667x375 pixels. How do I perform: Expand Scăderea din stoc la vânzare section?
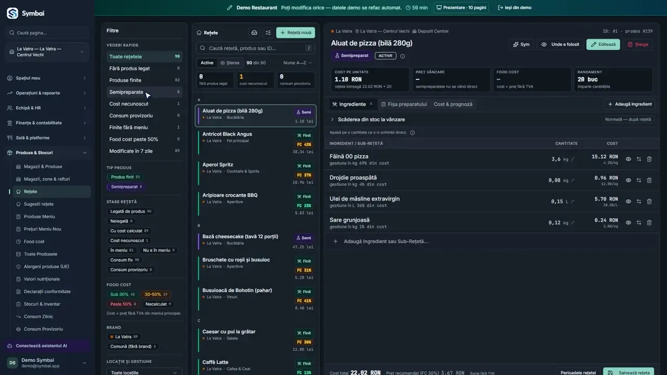368,119
